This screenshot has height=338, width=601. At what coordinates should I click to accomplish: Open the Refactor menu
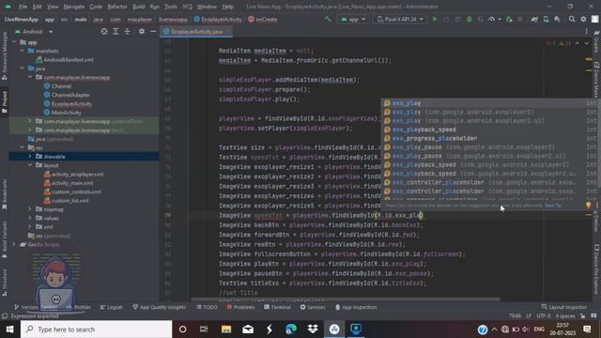(117, 7)
